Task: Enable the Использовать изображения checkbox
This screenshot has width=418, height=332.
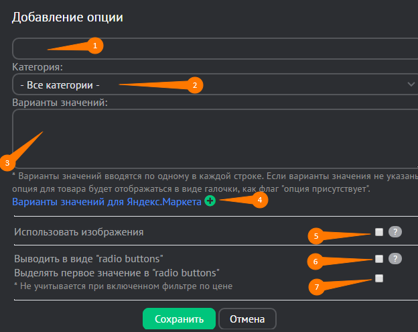Action: (379, 232)
